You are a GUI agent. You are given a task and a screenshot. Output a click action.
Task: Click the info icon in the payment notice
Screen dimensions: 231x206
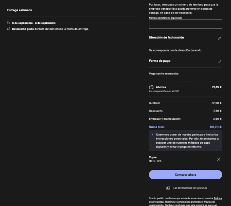pos(153,134)
